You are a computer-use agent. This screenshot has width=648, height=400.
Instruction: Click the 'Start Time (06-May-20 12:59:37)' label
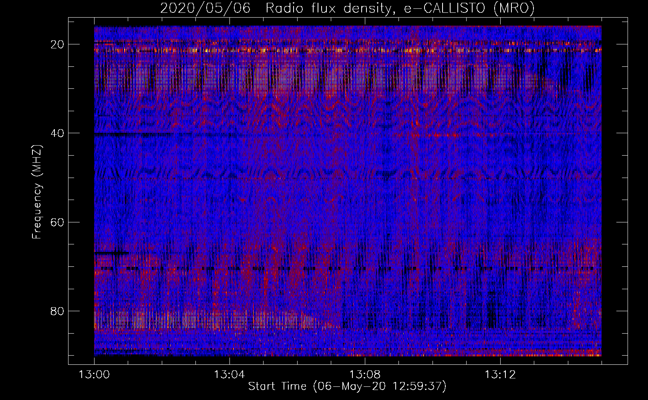coord(347,386)
